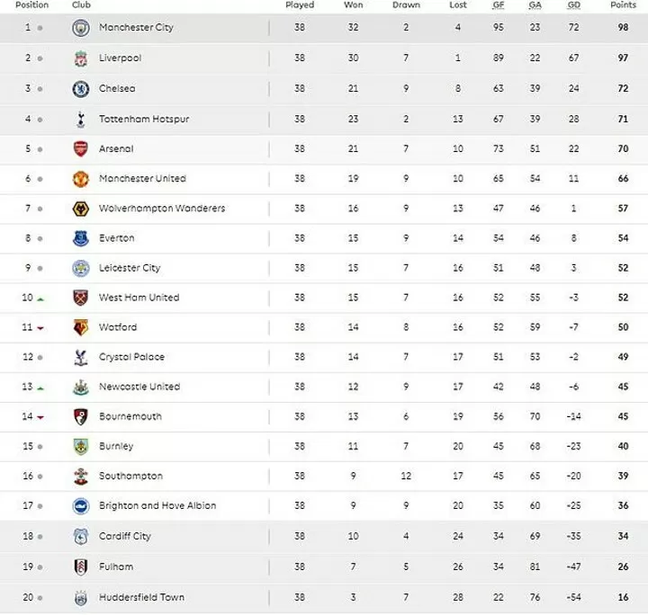
Task: Click the GA column header
Action: (x=535, y=5)
